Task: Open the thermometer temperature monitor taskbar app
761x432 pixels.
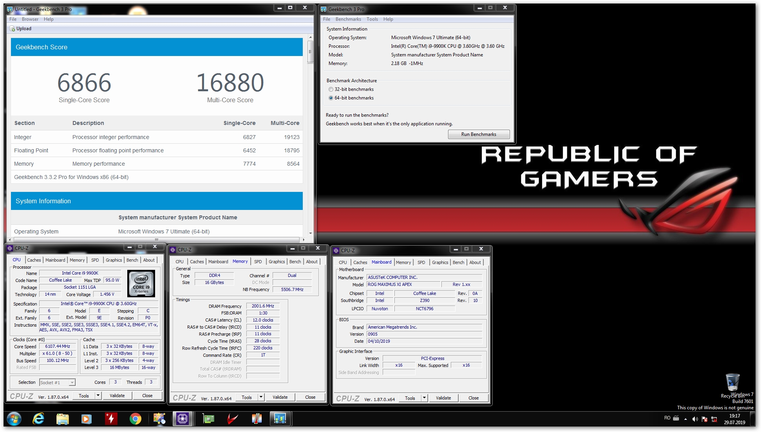Action: 257,419
